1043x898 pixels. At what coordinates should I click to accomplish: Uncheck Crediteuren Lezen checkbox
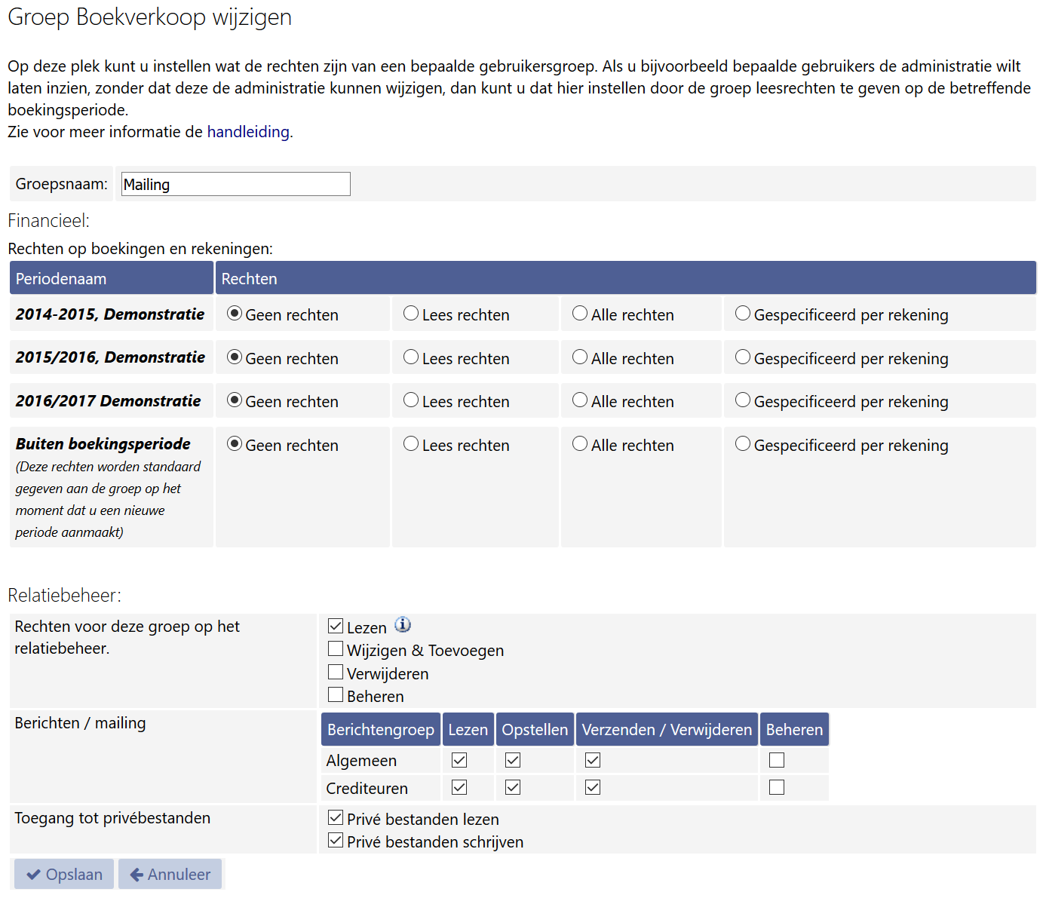[459, 788]
